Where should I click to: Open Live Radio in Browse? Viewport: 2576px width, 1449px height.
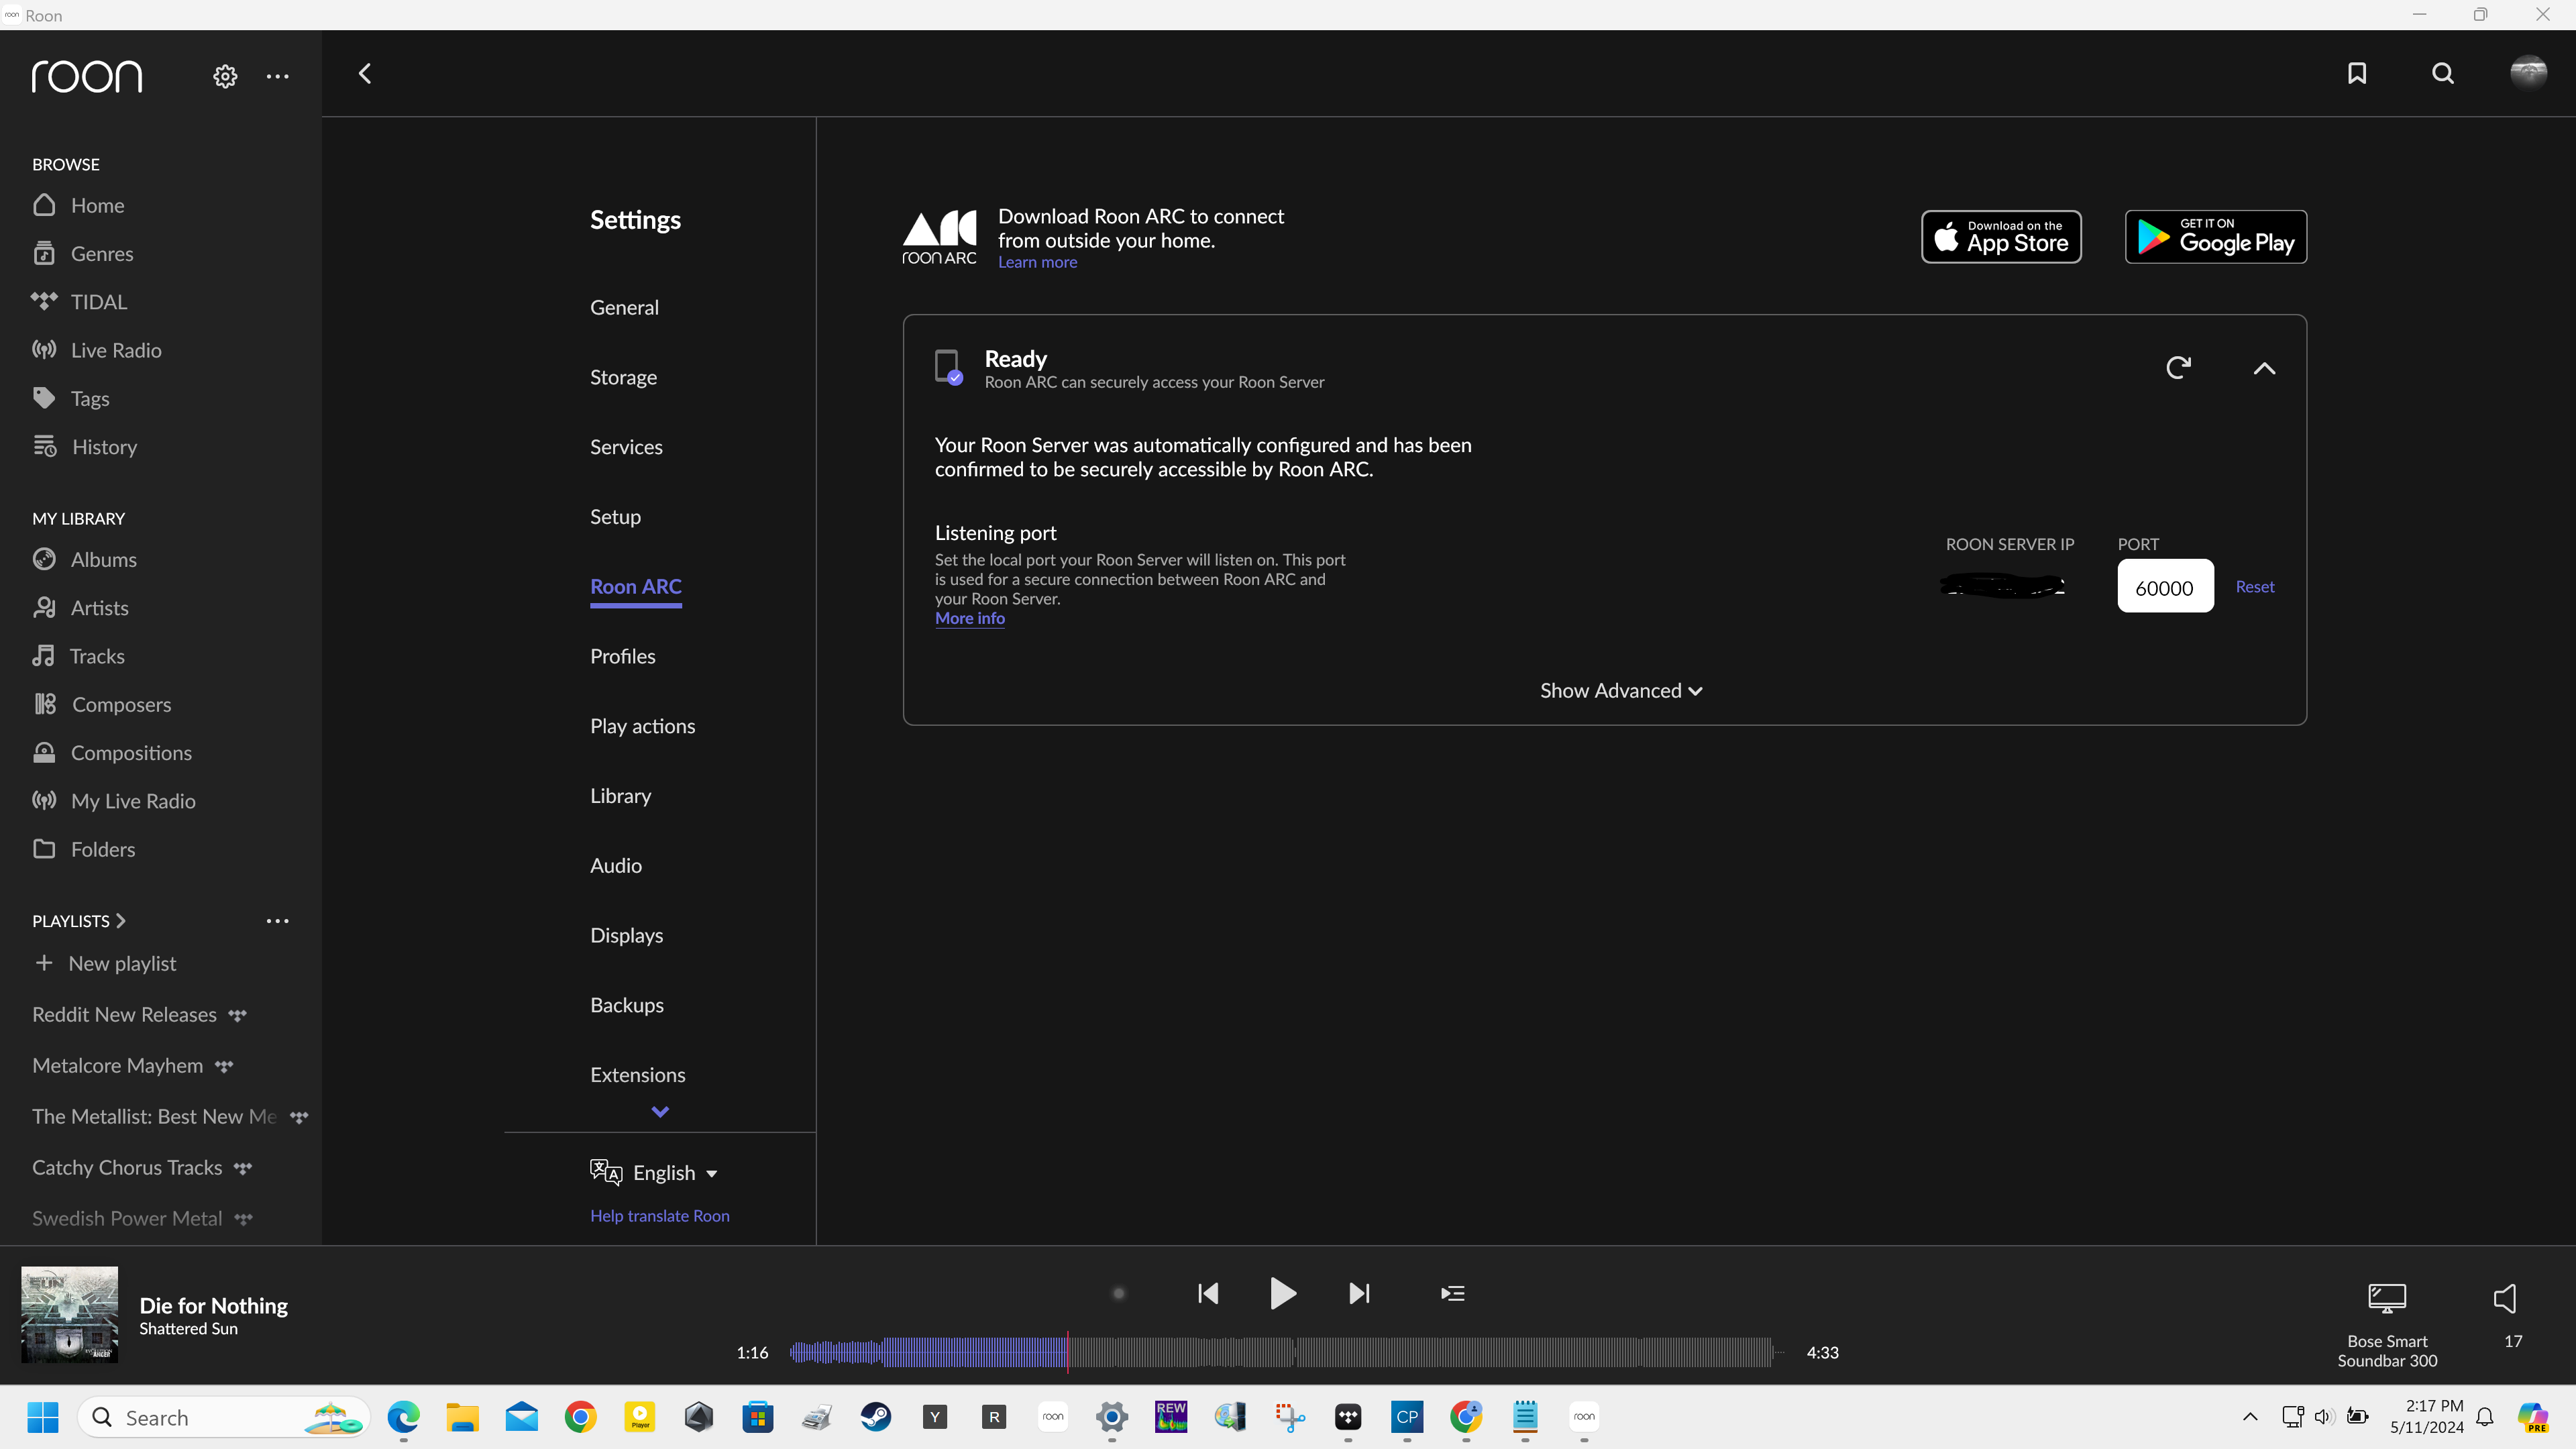[96, 350]
